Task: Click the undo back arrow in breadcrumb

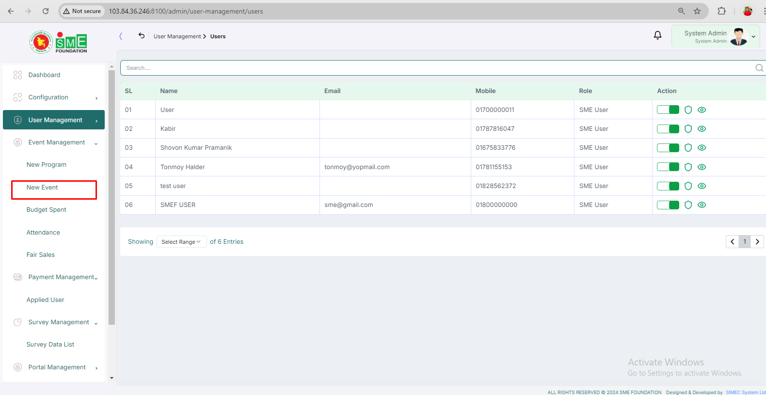Action: (x=142, y=36)
